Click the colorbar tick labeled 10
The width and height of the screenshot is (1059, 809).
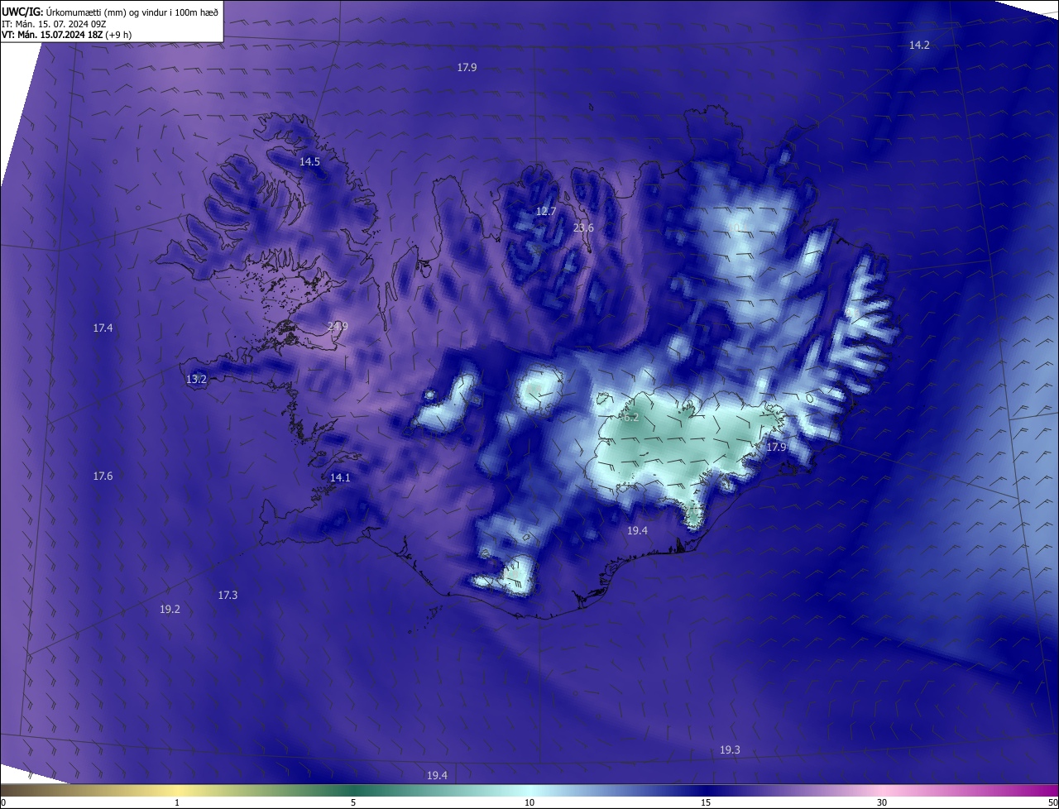click(x=529, y=802)
